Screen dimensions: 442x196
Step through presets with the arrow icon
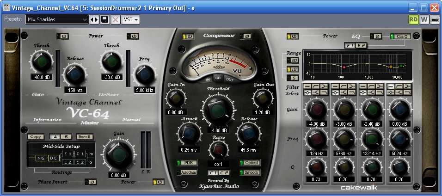click(x=94, y=19)
